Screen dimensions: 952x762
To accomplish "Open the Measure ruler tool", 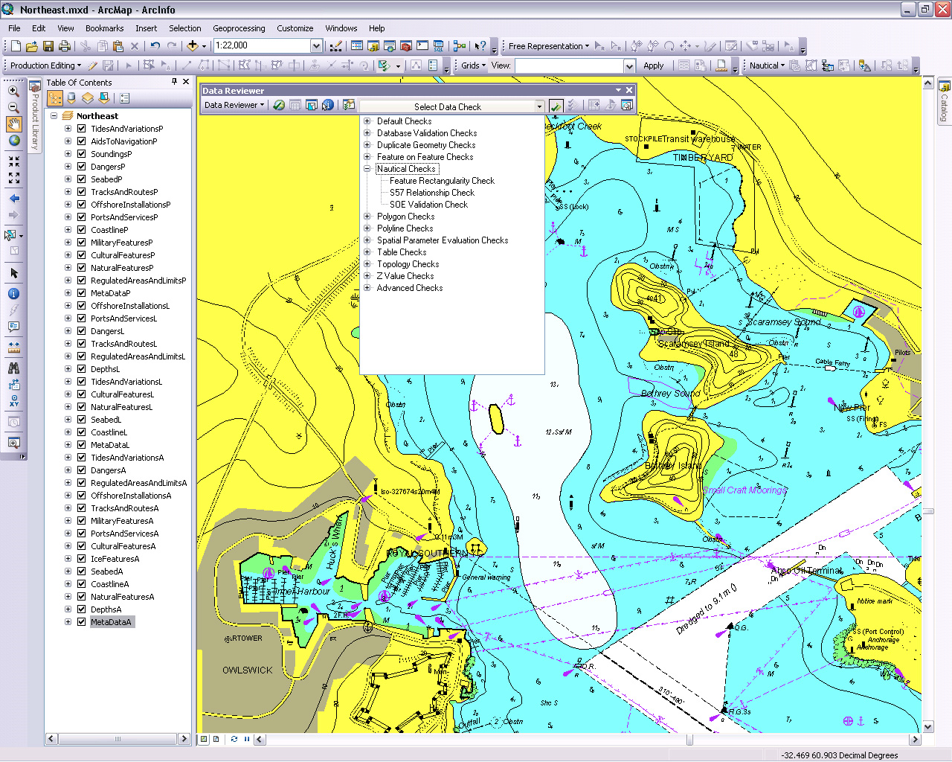I will (13, 348).
